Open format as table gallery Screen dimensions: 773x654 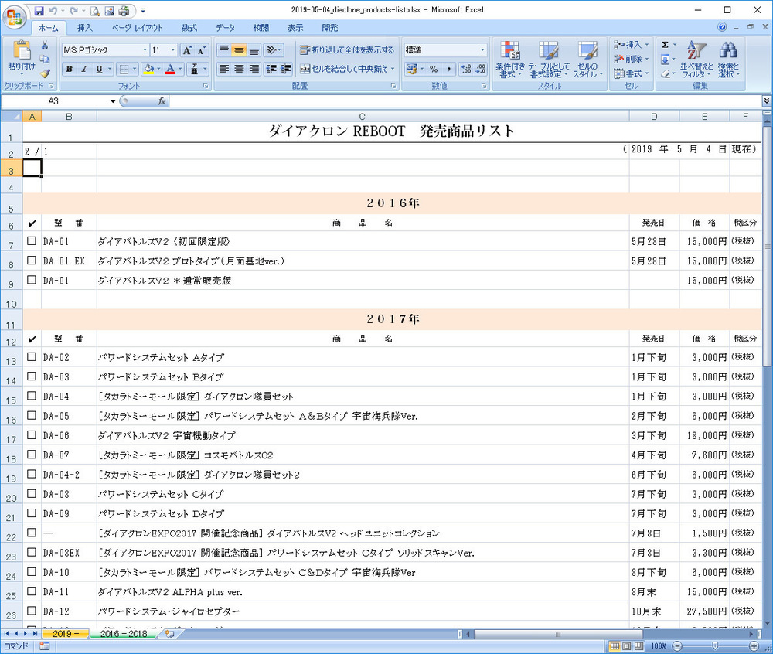point(548,60)
